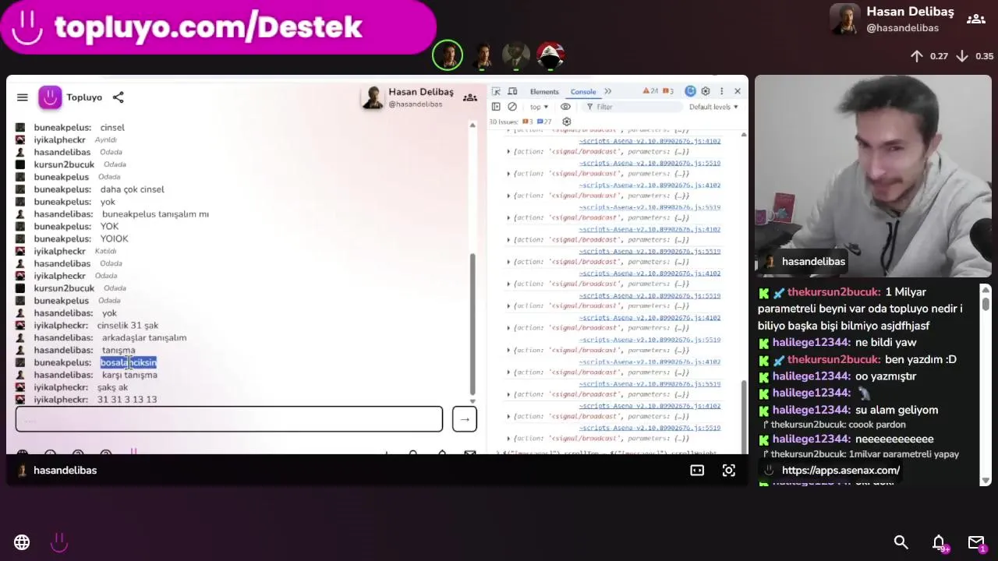
Task: Select the red-hat avatar in top center row
Action: 550,55
